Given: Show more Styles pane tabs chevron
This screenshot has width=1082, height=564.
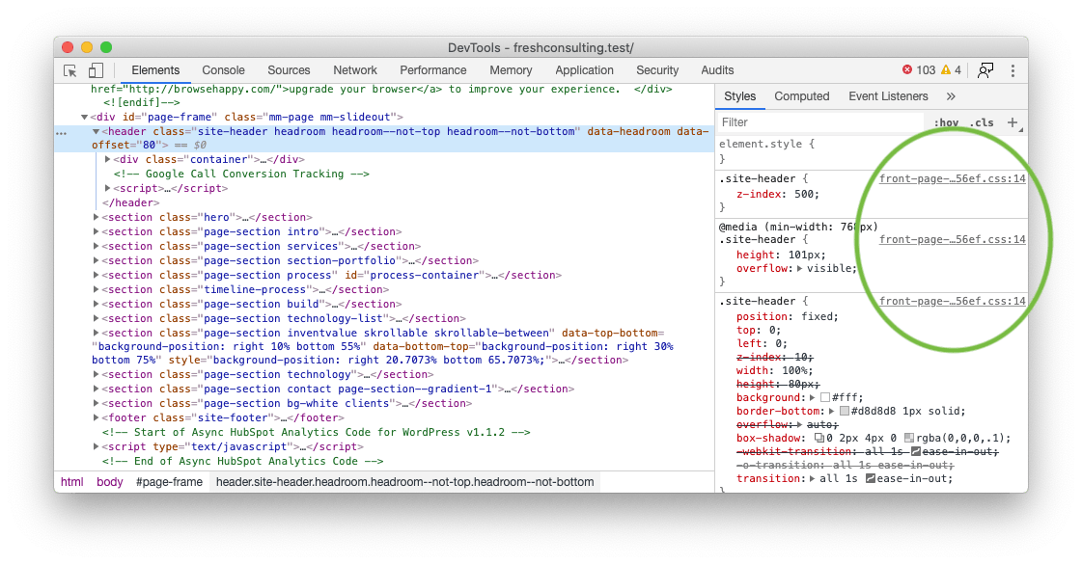Looking at the screenshot, I should pyautogui.click(x=950, y=96).
